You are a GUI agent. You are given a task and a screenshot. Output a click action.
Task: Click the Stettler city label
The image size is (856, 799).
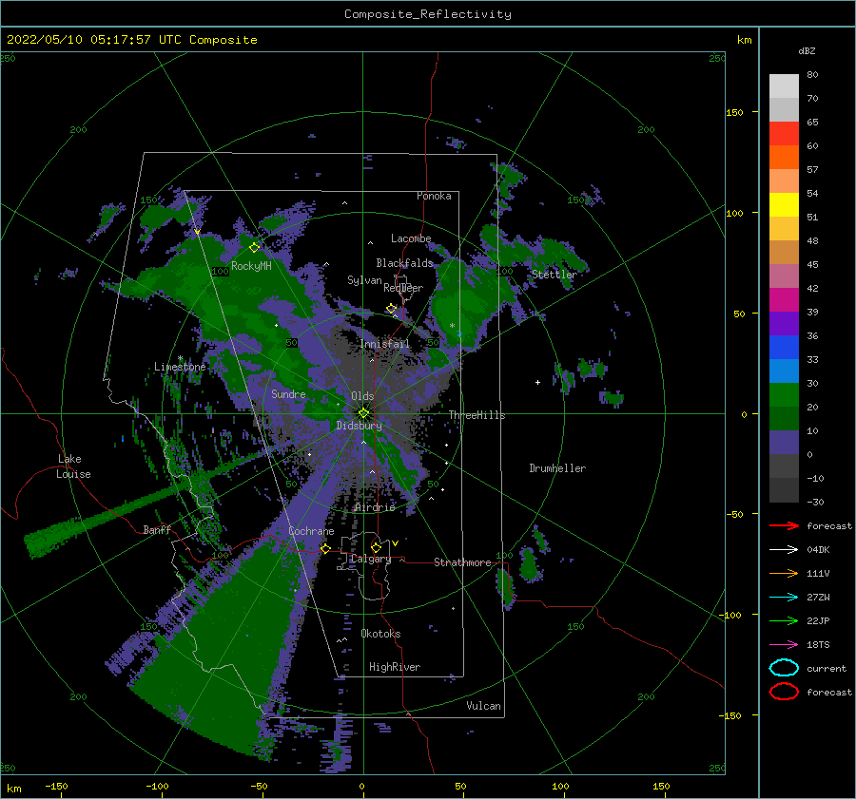554,275
